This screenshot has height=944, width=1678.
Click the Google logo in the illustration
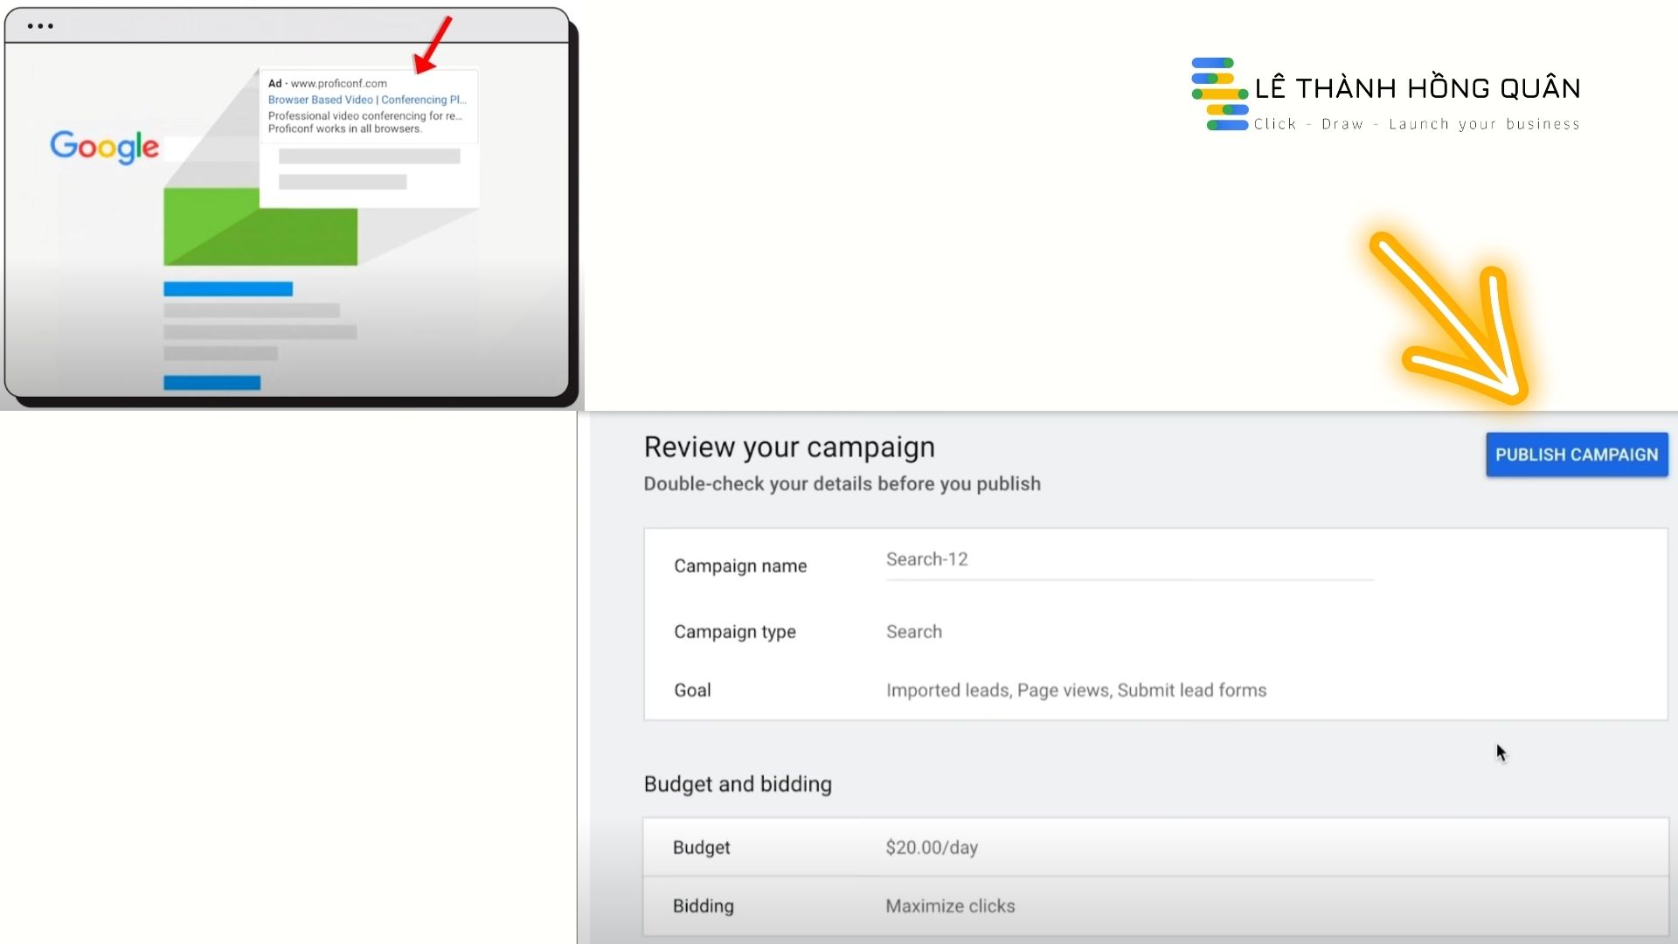[104, 147]
